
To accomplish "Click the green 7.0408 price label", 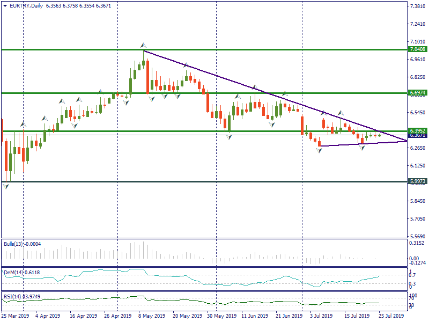I will pyautogui.click(x=417, y=49).
